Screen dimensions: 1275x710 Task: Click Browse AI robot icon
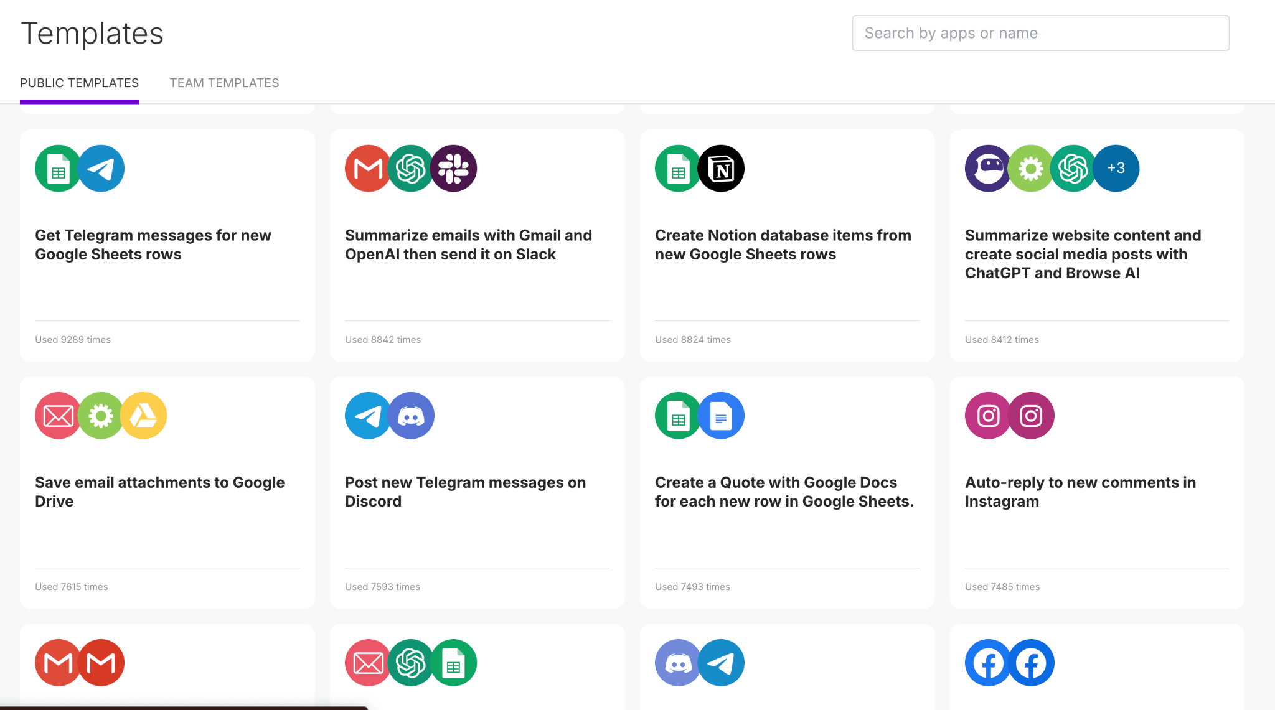pos(987,169)
